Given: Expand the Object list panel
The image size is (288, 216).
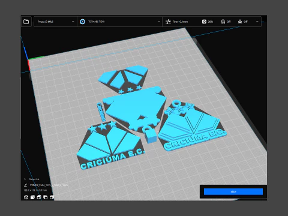Looking at the screenshot, I should 31,179.
